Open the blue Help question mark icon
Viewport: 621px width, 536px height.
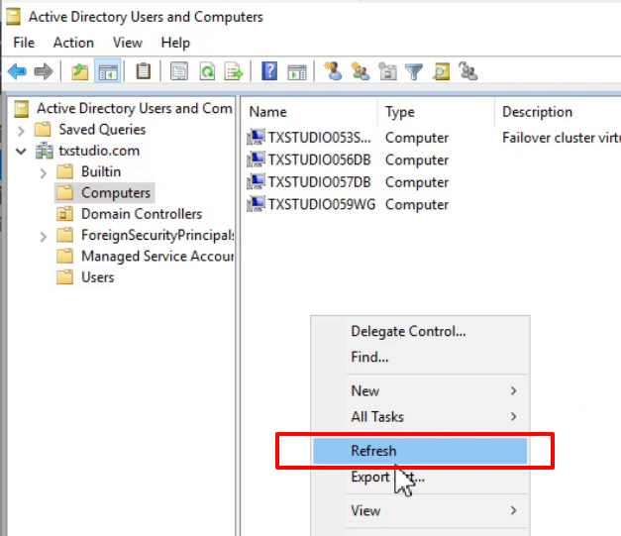[x=269, y=71]
